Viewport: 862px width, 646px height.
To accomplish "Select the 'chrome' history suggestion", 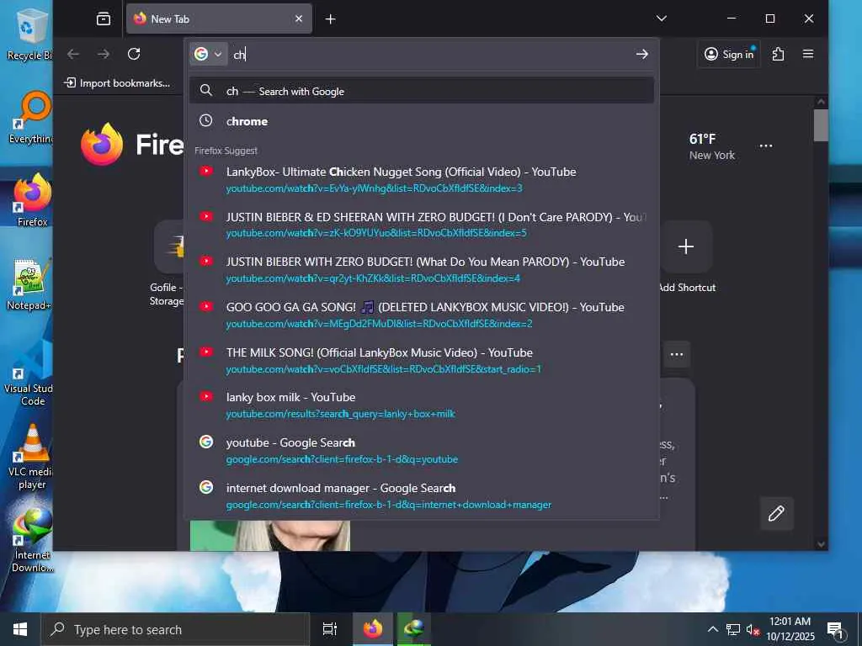I will click(x=422, y=121).
